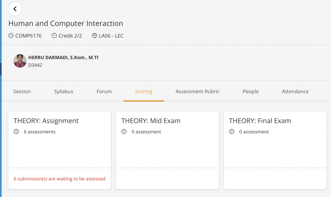
Task: Open 6 submissions waiting to be assessed link
Action: pos(59,179)
